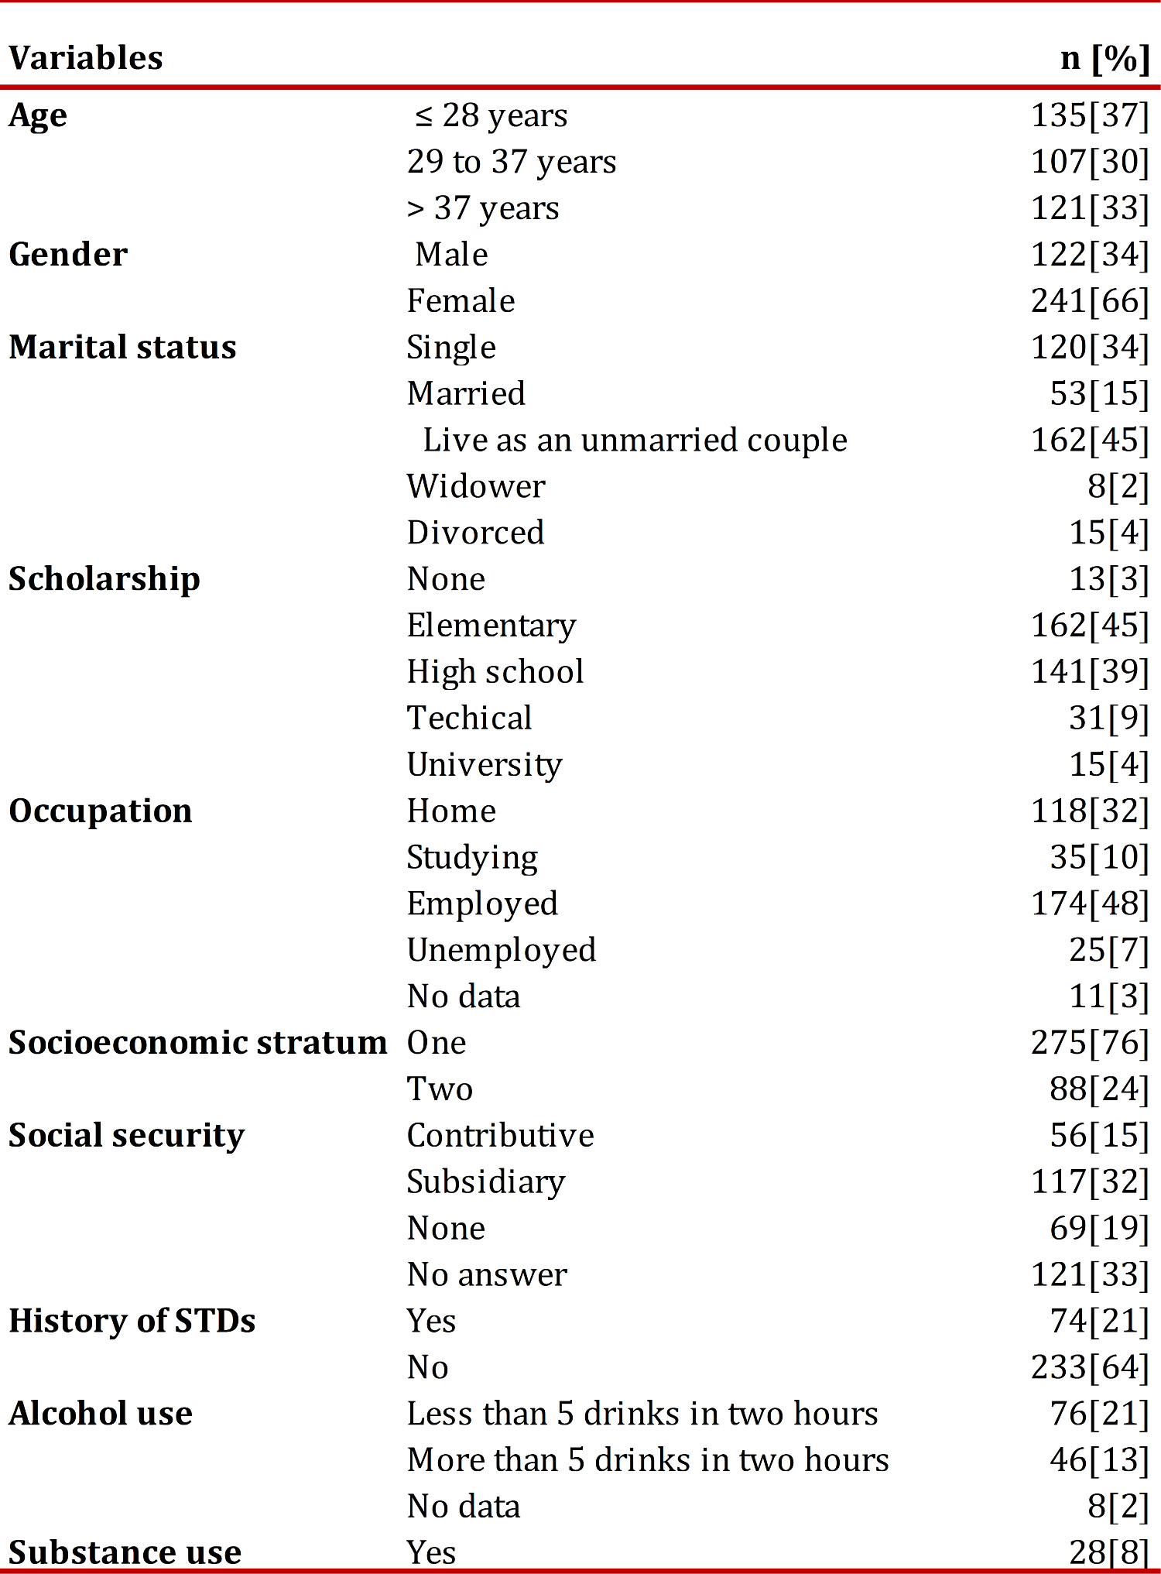The image size is (1161, 1574).
Task: Click 'More than 5 drinks in two hours'
Action: pyautogui.click(x=649, y=1460)
